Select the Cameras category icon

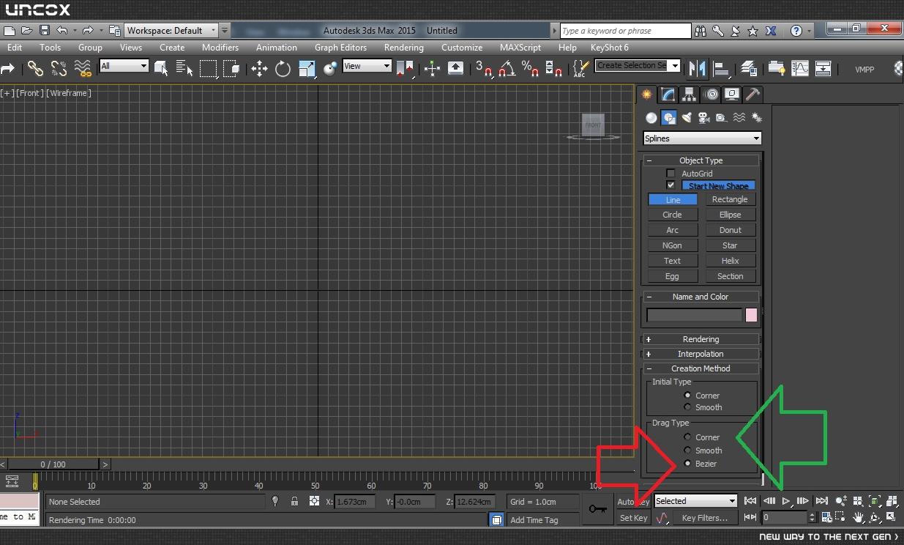point(703,117)
